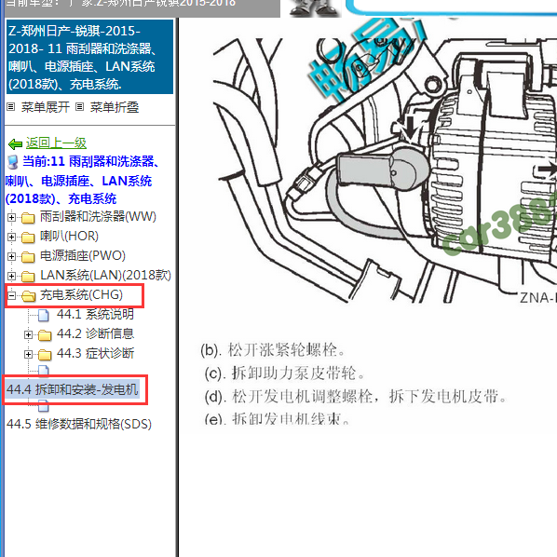
Task: Click the blue Z-郑州日产-锐骐 title banner
Action: pos(89,57)
